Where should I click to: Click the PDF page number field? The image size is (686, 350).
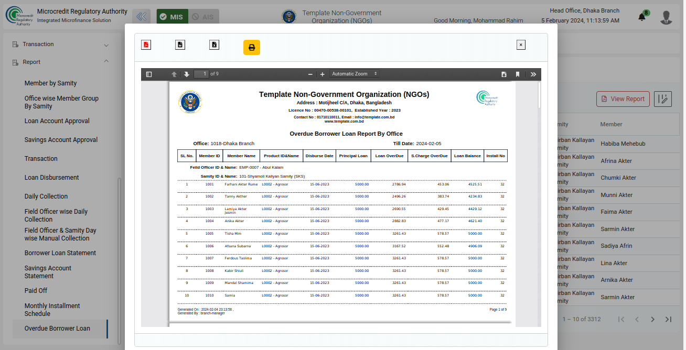(x=201, y=74)
